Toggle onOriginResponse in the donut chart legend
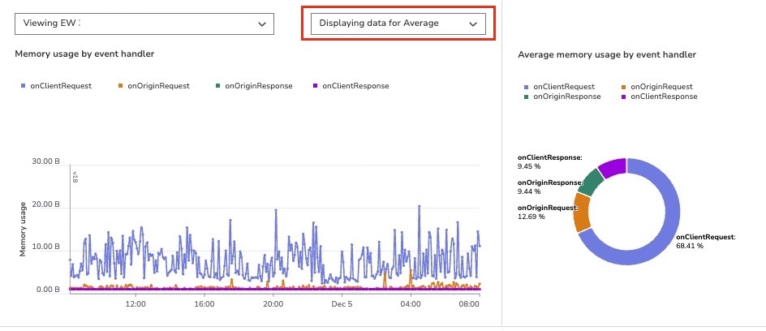The width and height of the screenshot is (766, 331). coord(566,97)
